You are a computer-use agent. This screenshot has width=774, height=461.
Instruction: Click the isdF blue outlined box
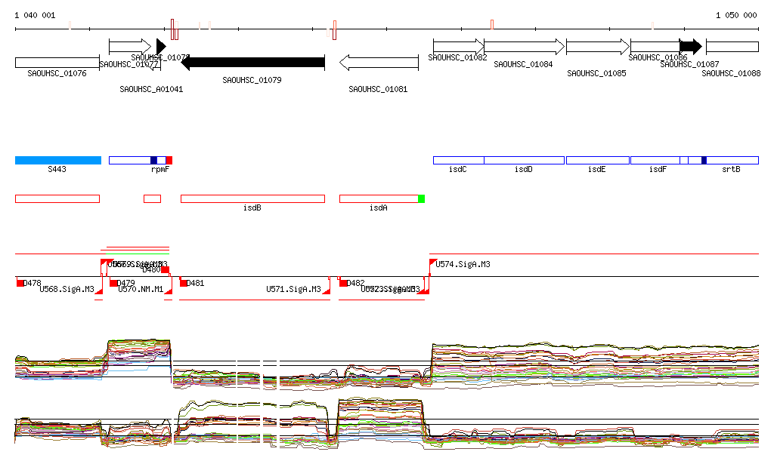(x=655, y=160)
